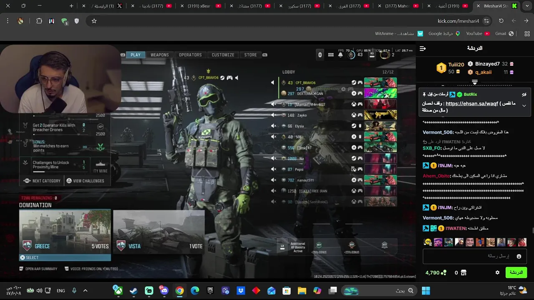Select the PLAY tab in game menu
534x300 pixels.
pos(136,55)
